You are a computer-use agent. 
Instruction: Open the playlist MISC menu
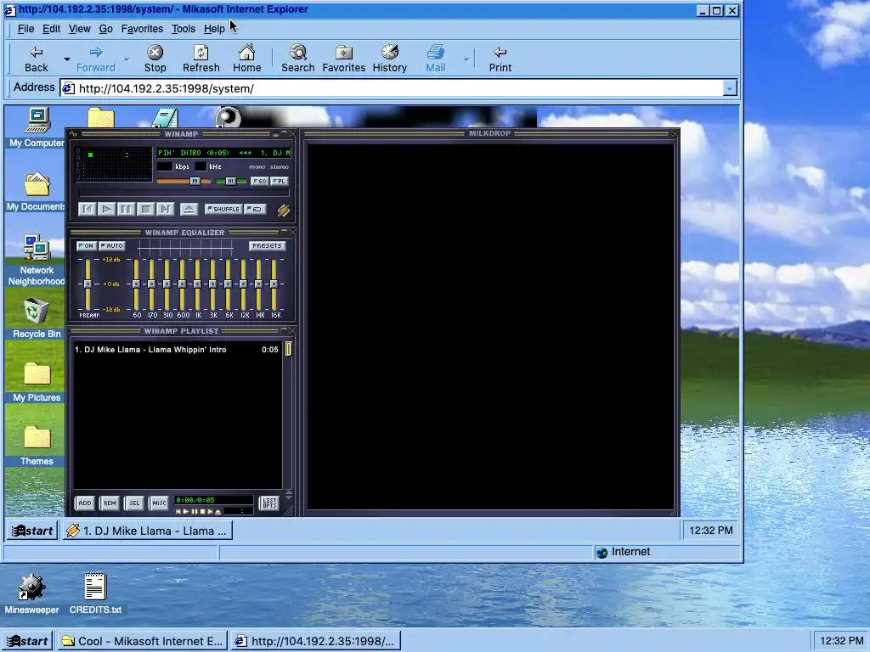[159, 503]
